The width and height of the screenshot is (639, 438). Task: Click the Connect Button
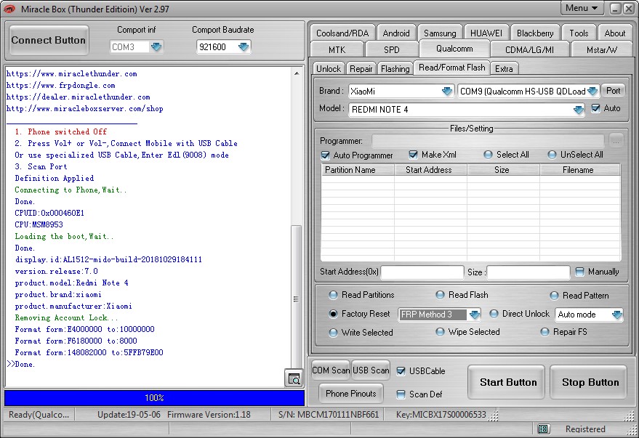click(x=49, y=40)
